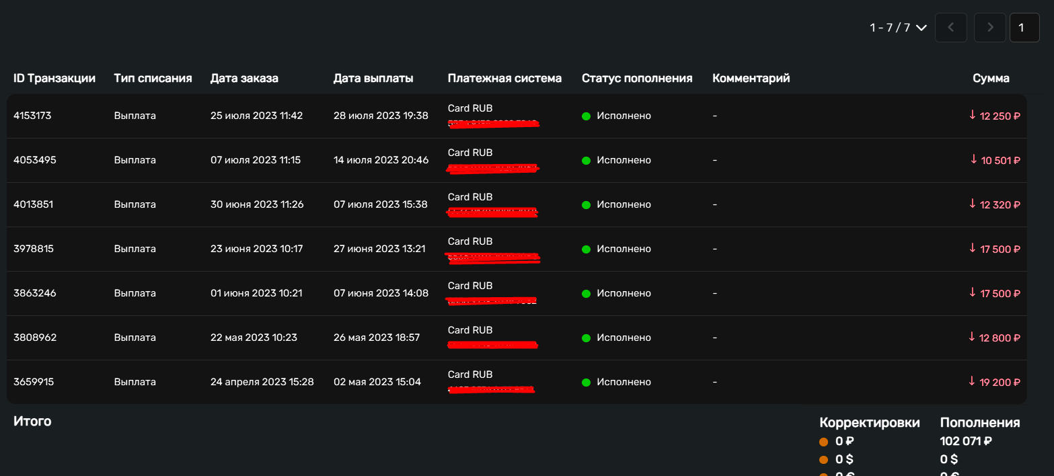
Task: Click Исполнено status in row 3659915
Action: [x=624, y=382]
